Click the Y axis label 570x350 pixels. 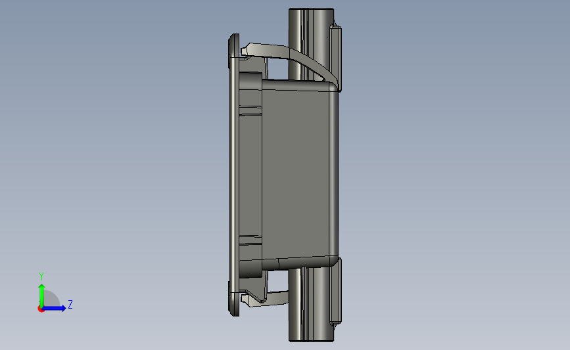click(x=41, y=277)
